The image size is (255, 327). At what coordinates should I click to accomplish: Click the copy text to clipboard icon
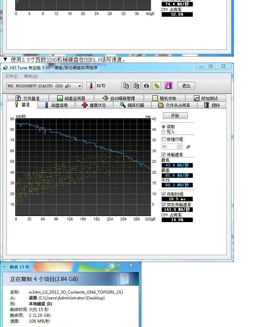(x=126, y=86)
